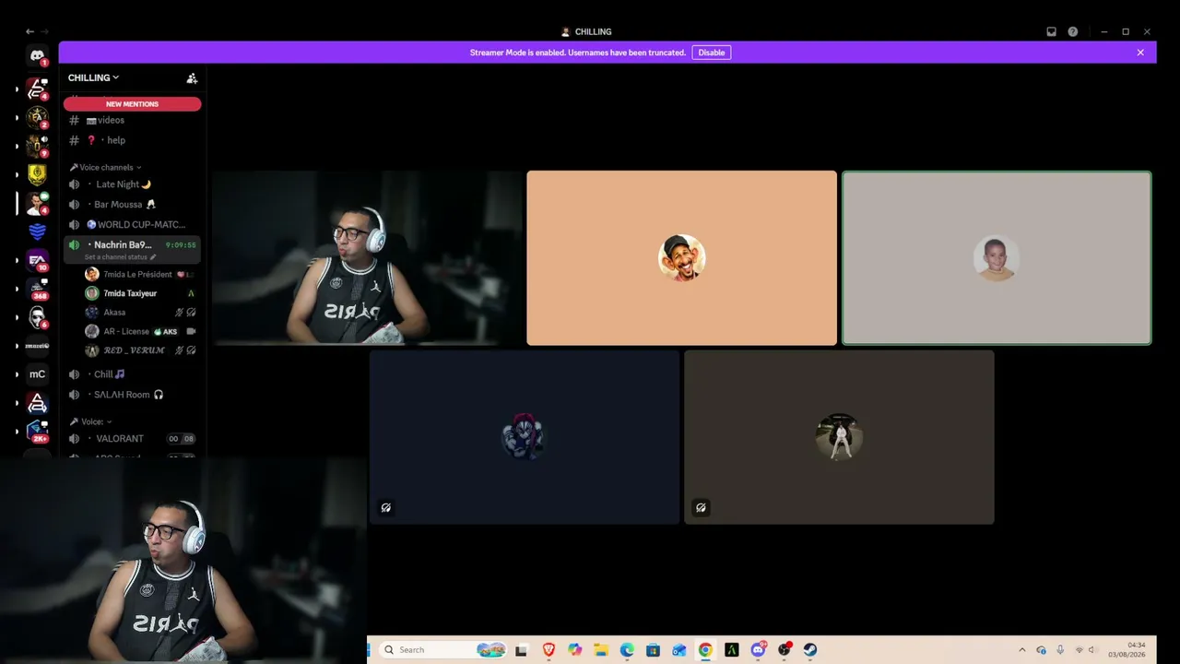Image resolution: width=1180 pixels, height=664 pixels.
Task: Open File Explorer in taskbar
Action: (600, 649)
